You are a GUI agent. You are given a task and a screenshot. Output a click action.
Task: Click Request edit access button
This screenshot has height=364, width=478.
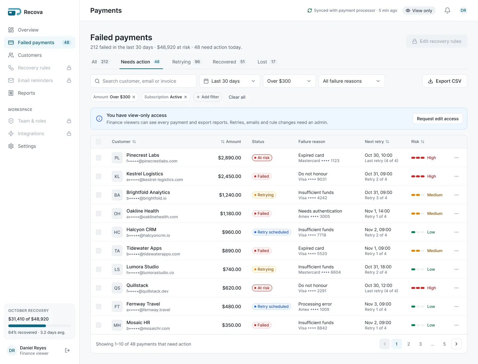(438, 119)
